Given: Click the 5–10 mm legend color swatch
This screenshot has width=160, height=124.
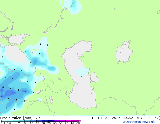Looking at the screenshot, I should (x=28, y=121).
